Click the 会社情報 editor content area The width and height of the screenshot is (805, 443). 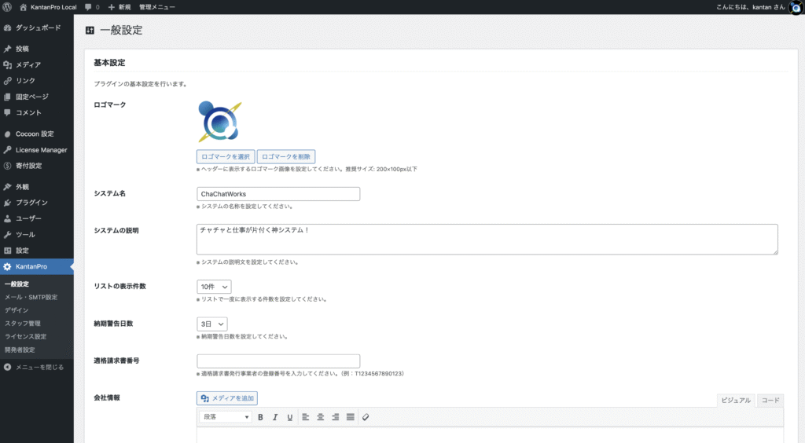pyautogui.click(x=491, y=435)
